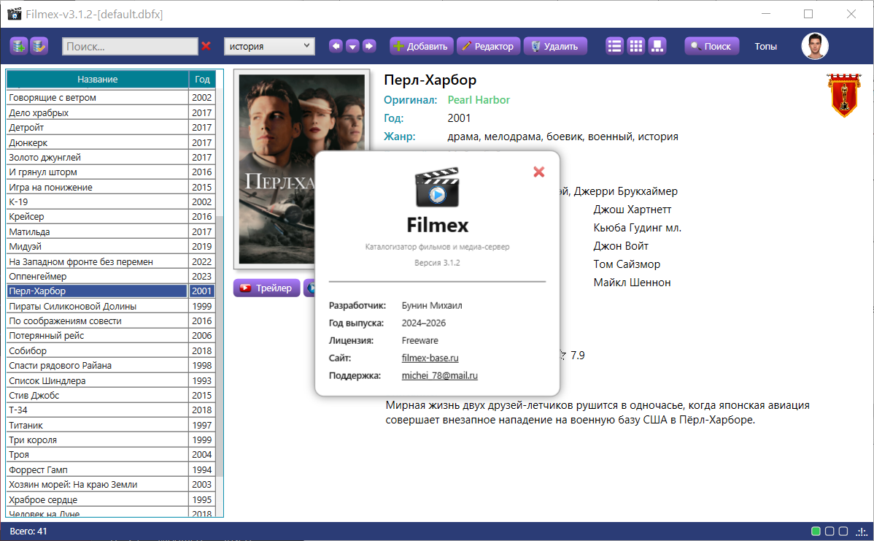This screenshot has height=541, width=874.
Task: Switch to grid view mode
Action: coord(636,46)
